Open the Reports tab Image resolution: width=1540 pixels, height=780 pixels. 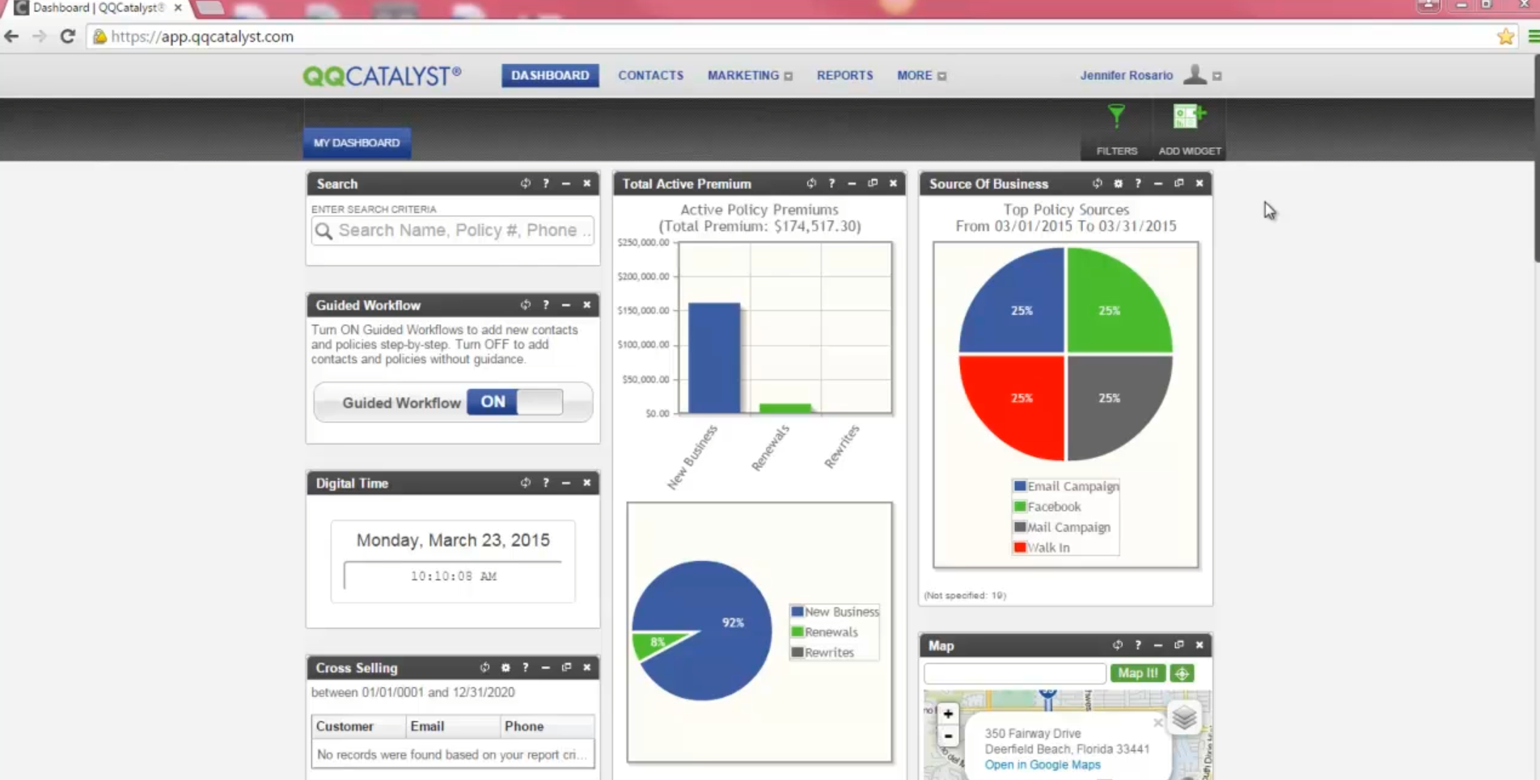844,75
